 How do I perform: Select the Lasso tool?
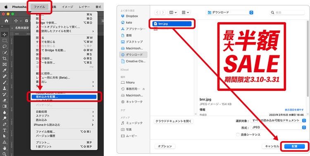[5, 47]
